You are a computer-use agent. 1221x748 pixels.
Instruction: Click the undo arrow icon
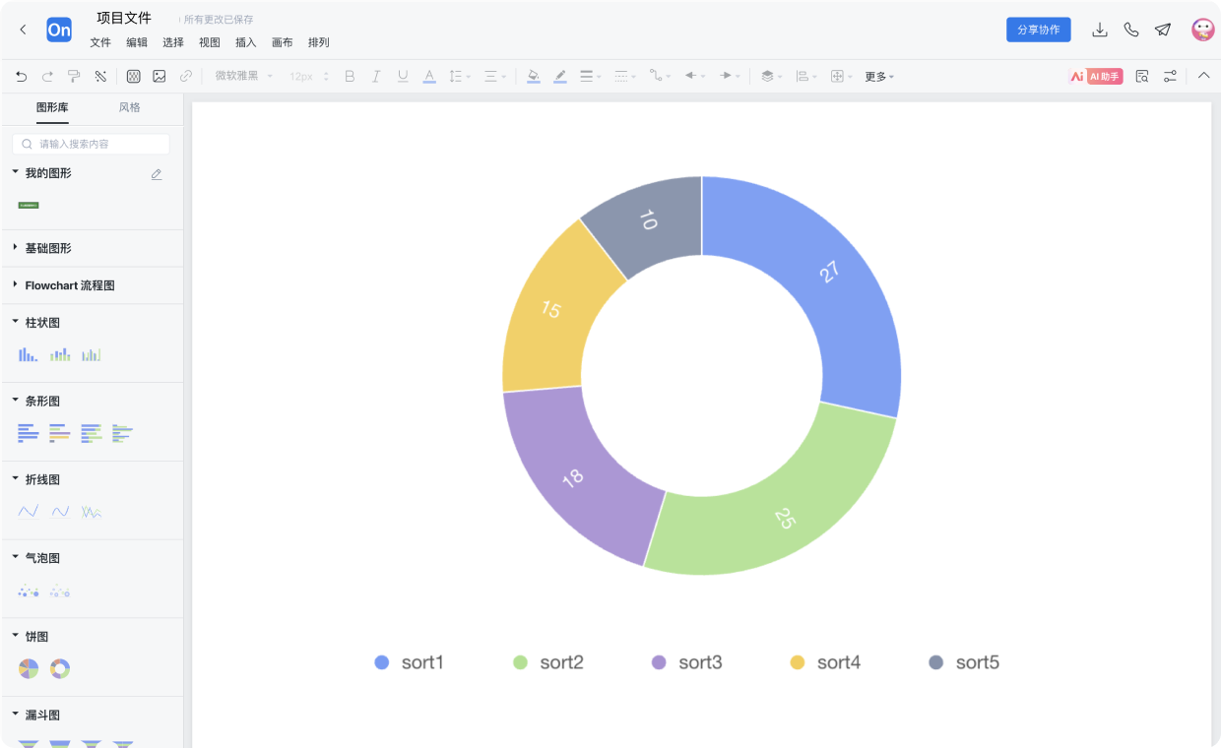[21, 76]
